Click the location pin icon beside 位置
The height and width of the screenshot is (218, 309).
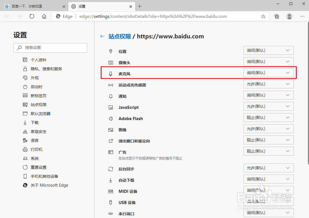point(111,51)
